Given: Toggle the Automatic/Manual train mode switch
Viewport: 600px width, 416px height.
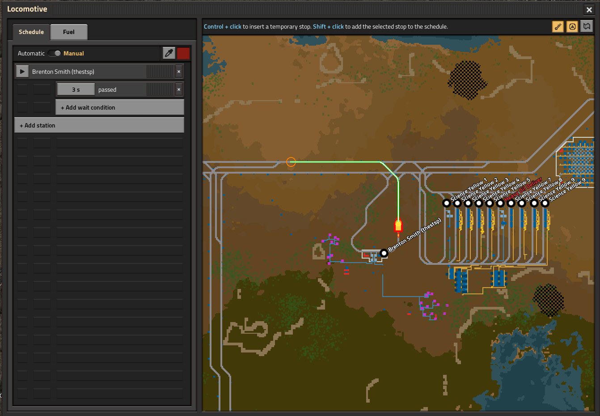Looking at the screenshot, I should click(x=55, y=53).
